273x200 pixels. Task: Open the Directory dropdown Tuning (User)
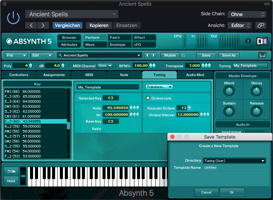pos(234,161)
